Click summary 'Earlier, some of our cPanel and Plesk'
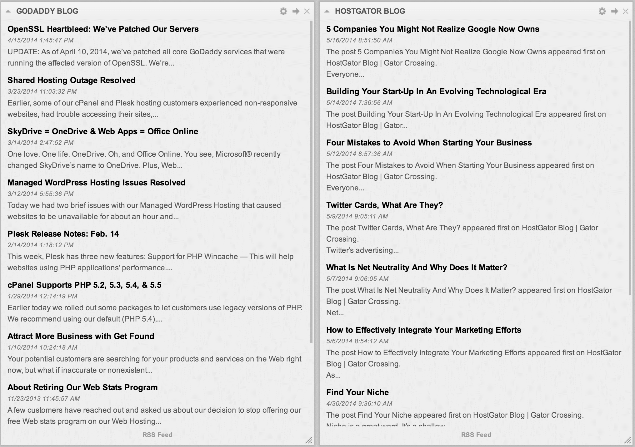Viewport: 635px width, 447px height. click(x=152, y=109)
